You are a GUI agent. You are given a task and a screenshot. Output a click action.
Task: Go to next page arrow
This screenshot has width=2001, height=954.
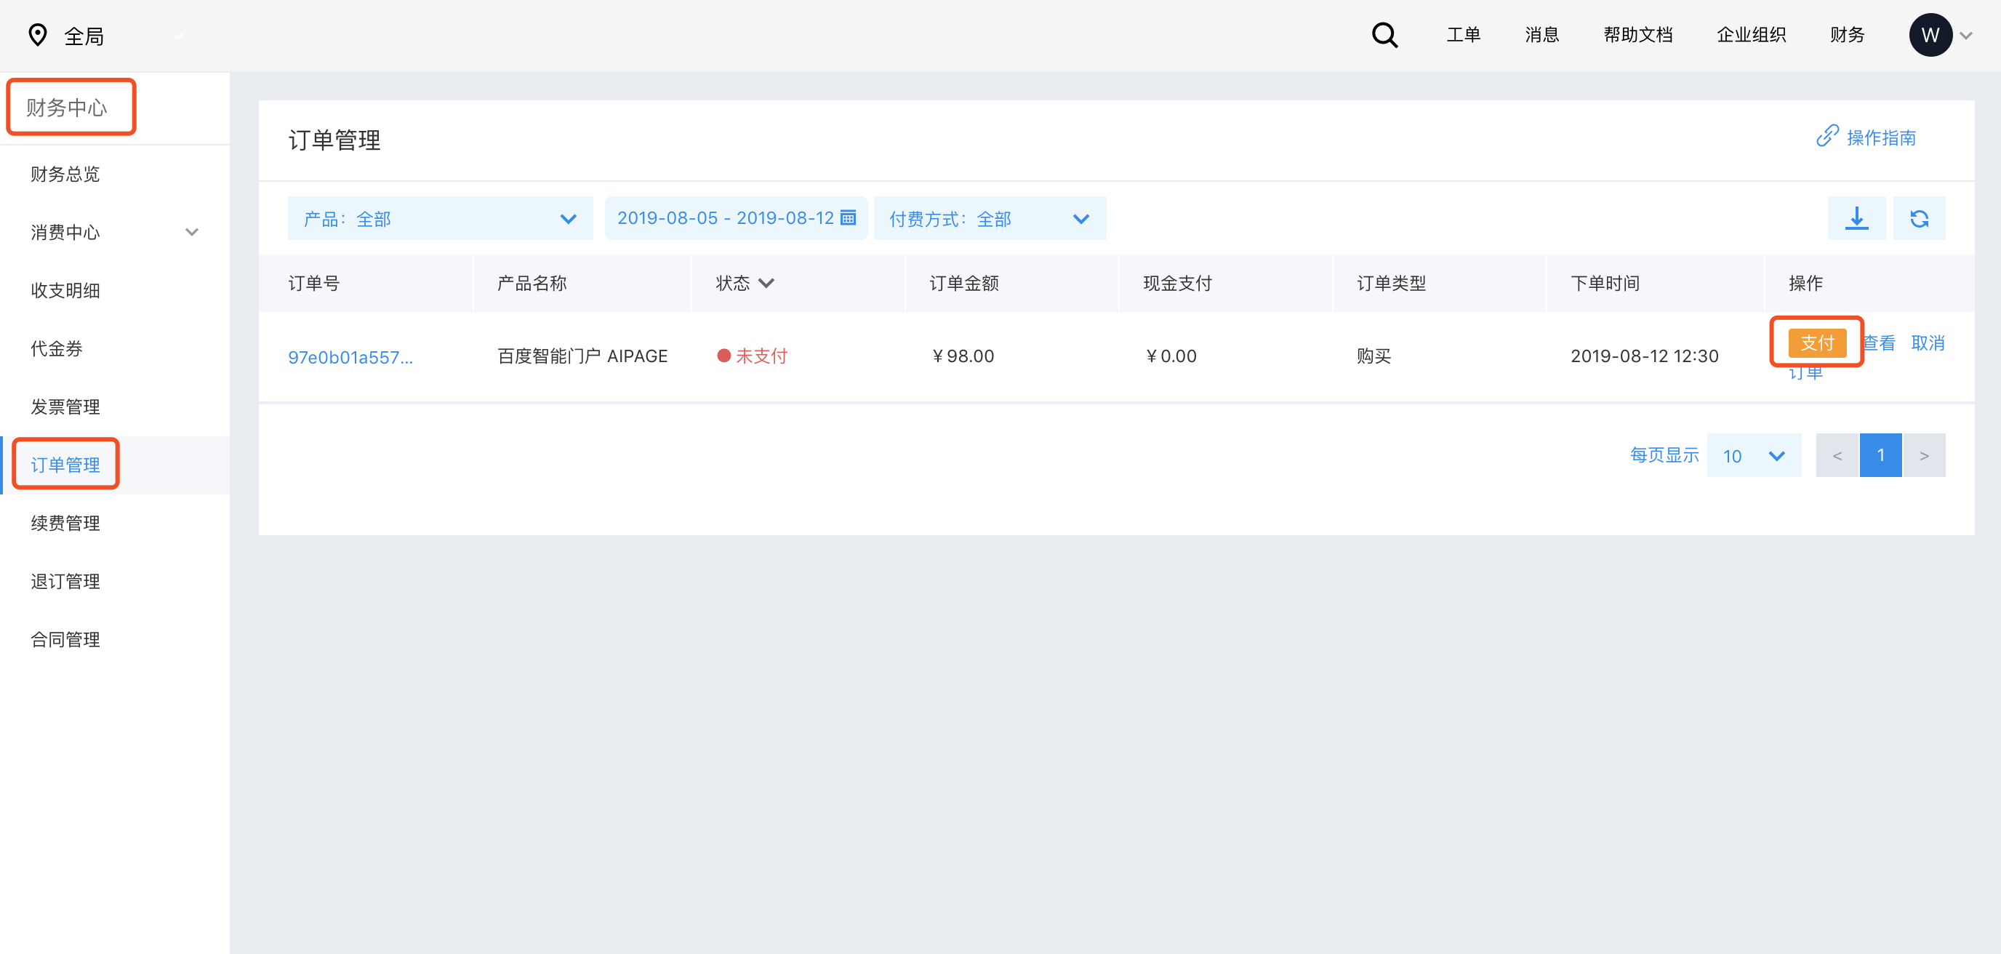(x=1923, y=455)
